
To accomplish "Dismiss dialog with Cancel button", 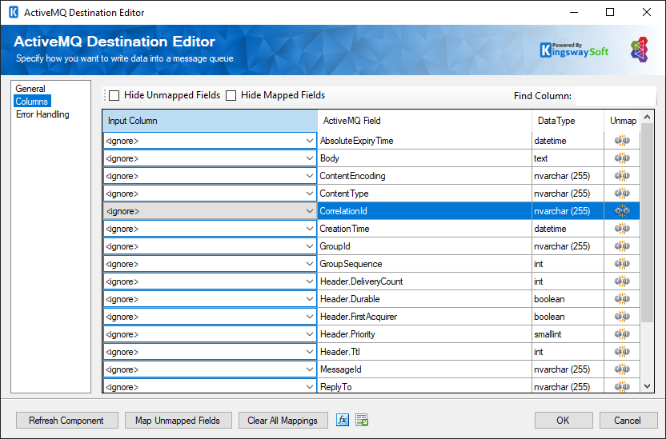I will point(628,421).
